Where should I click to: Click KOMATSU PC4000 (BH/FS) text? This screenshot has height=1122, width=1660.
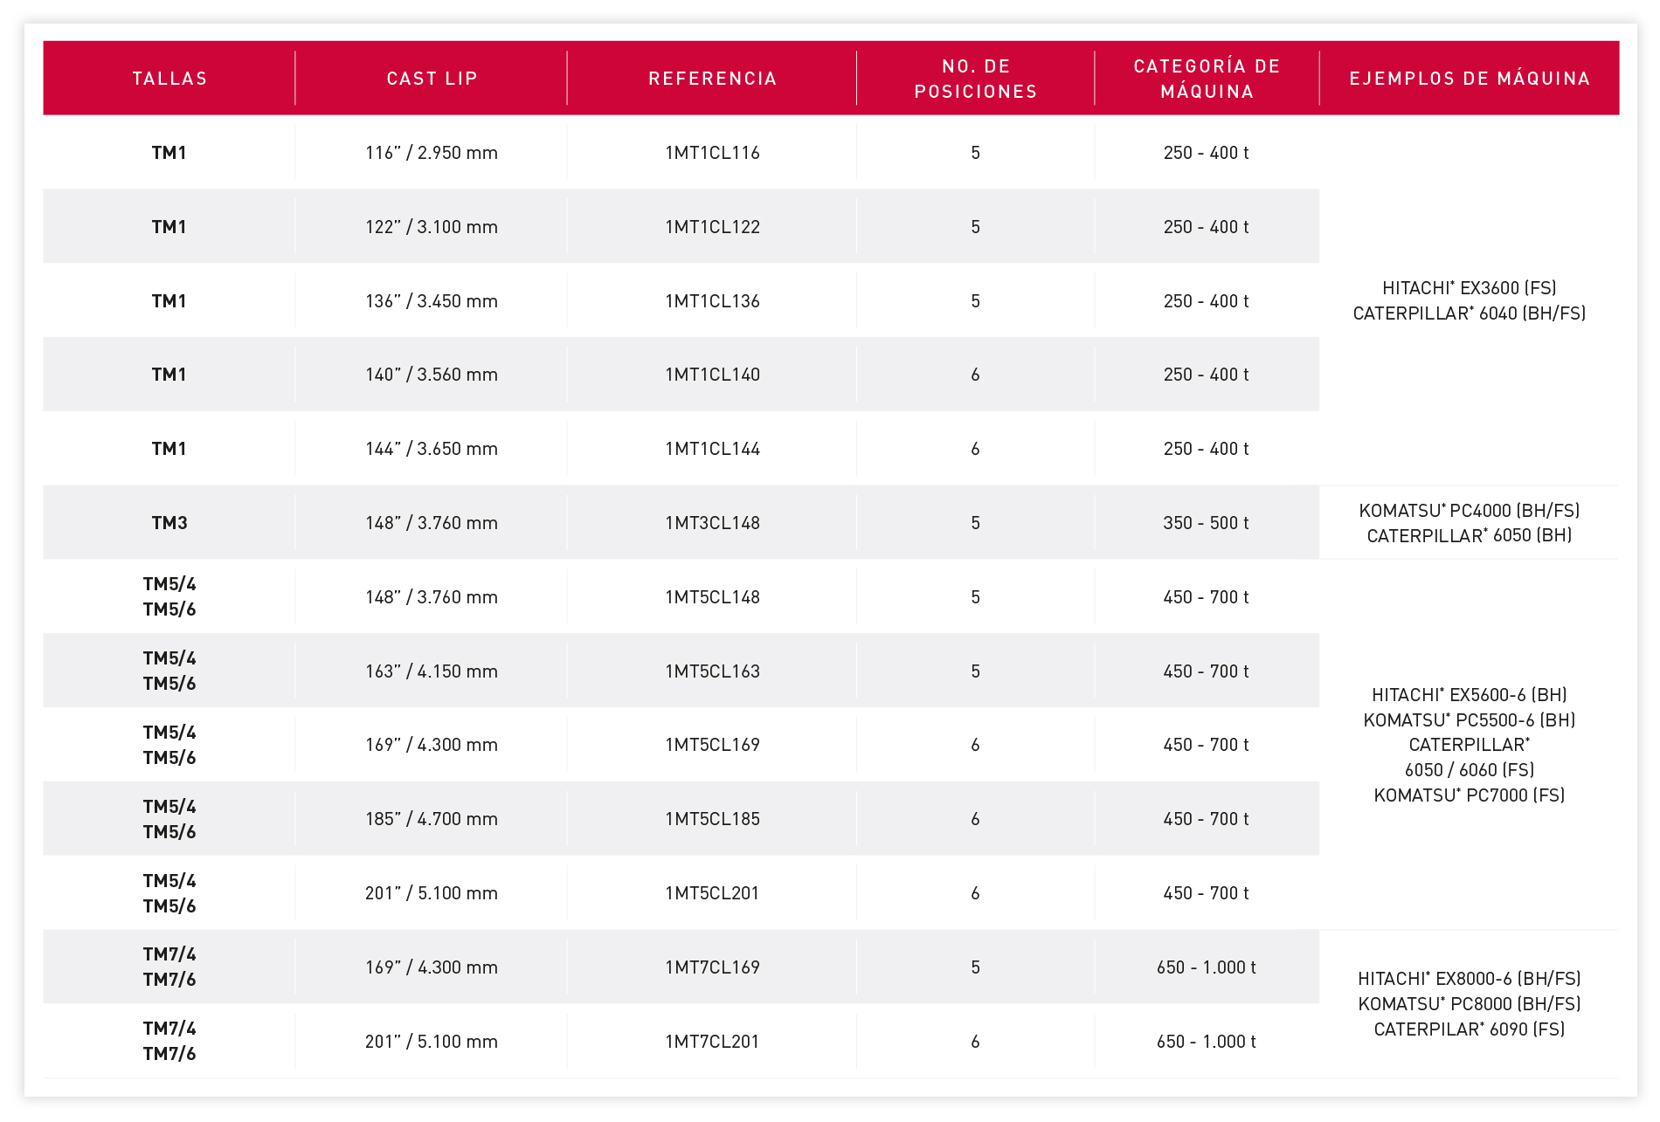tap(1469, 511)
